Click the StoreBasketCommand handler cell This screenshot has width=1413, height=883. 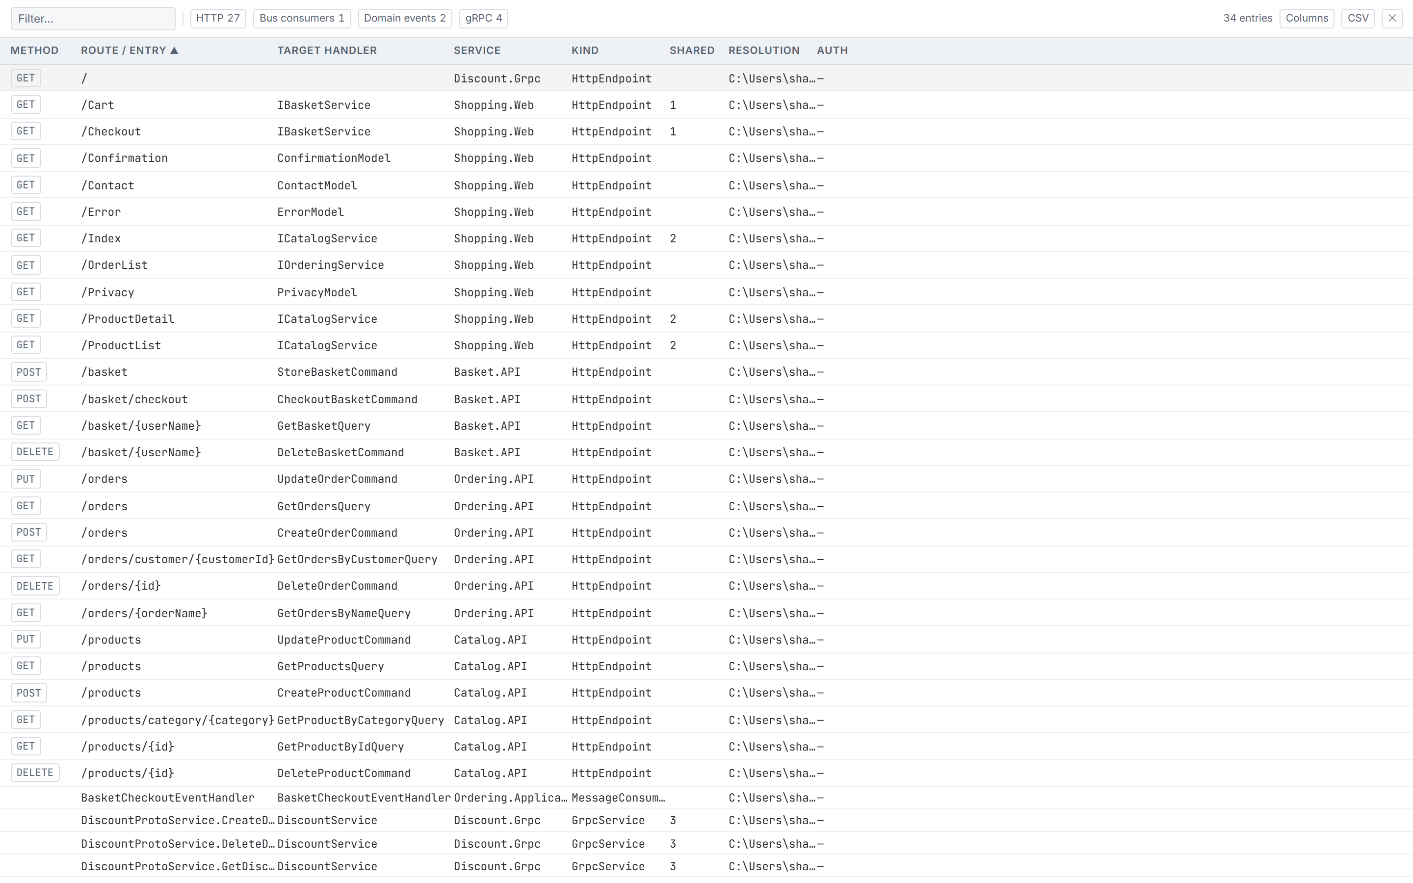pos(338,372)
